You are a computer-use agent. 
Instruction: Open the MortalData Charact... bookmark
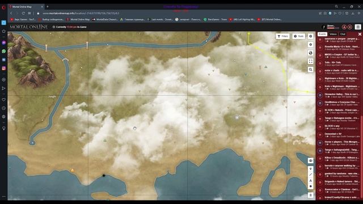(x=105, y=20)
